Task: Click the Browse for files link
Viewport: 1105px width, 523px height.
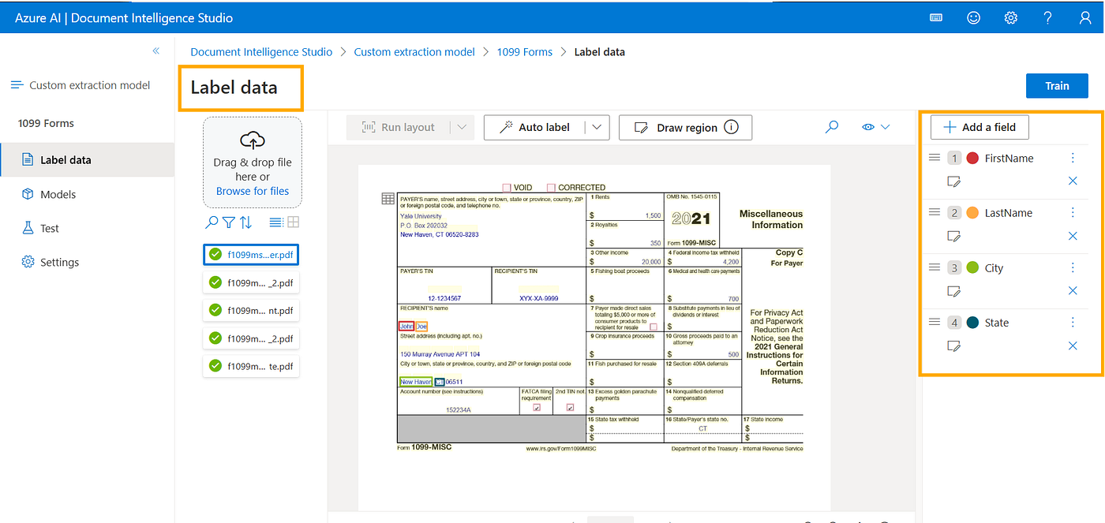Action: click(253, 191)
